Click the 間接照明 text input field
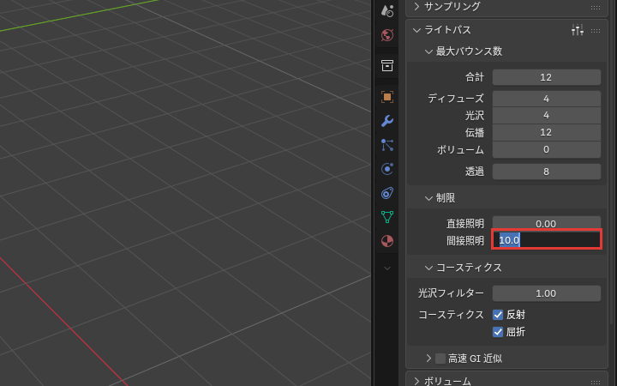Viewport: 617px width, 386px height. click(x=547, y=240)
